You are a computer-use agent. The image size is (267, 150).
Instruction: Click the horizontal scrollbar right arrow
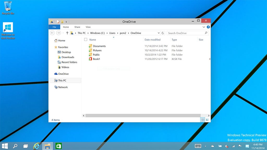(209, 115)
